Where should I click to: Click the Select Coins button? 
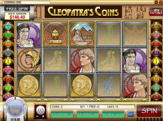tap(62, 114)
